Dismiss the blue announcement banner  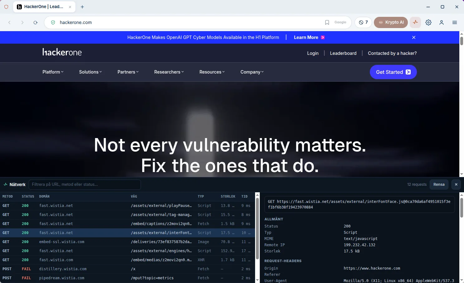pyautogui.click(x=414, y=37)
